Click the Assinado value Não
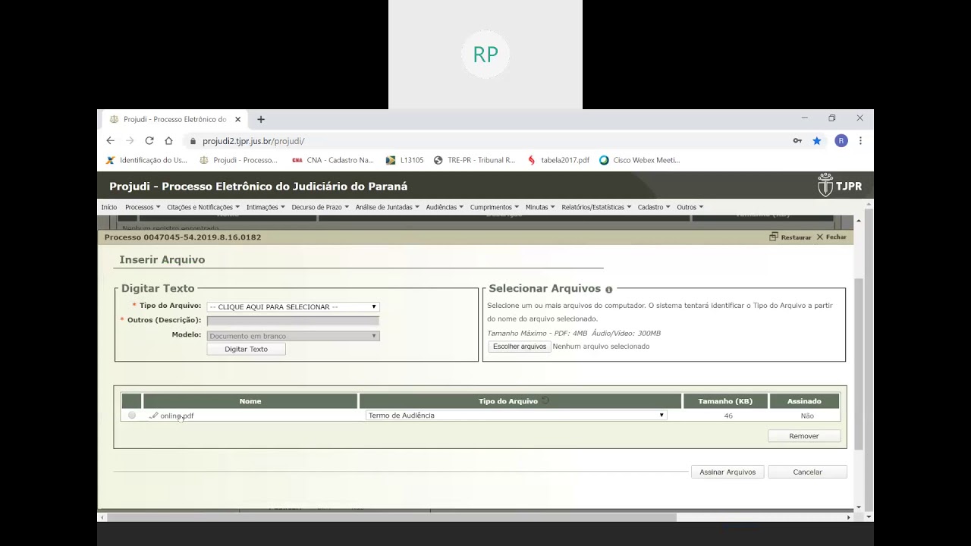The width and height of the screenshot is (971, 546). coord(807,416)
